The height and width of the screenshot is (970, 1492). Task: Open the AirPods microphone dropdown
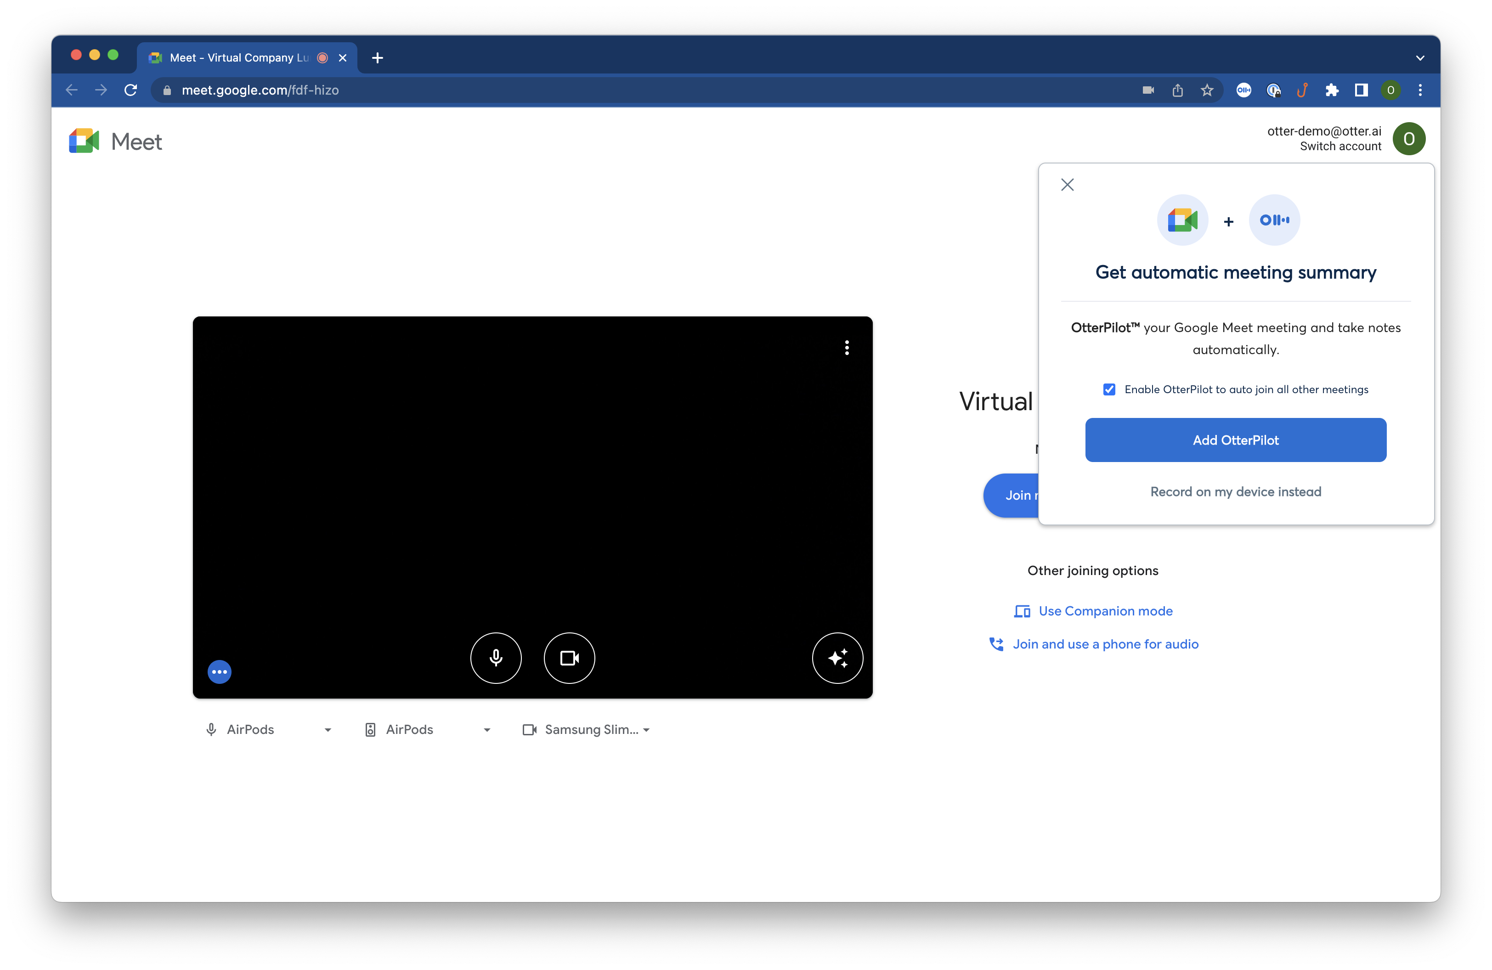point(327,729)
